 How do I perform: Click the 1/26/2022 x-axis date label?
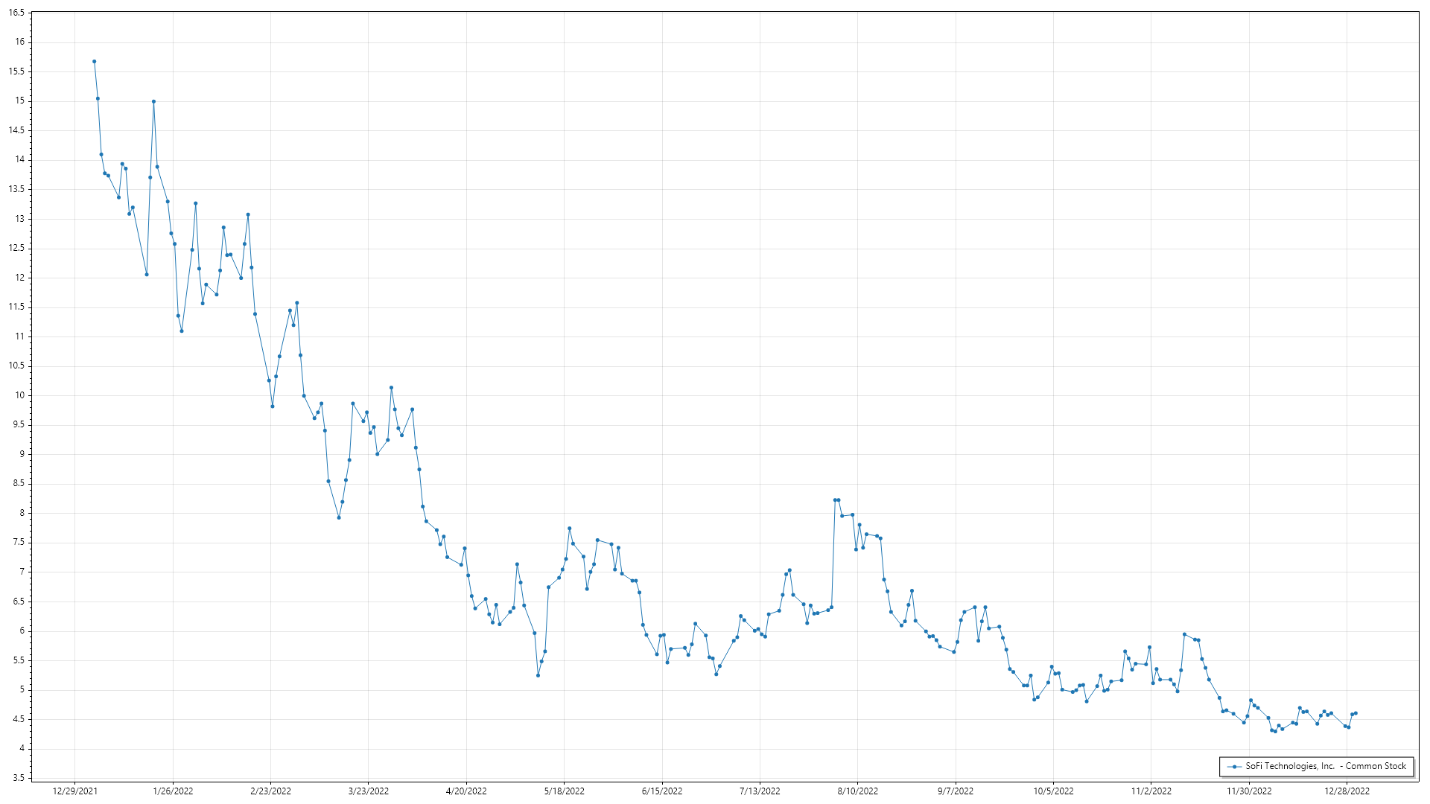point(173,791)
